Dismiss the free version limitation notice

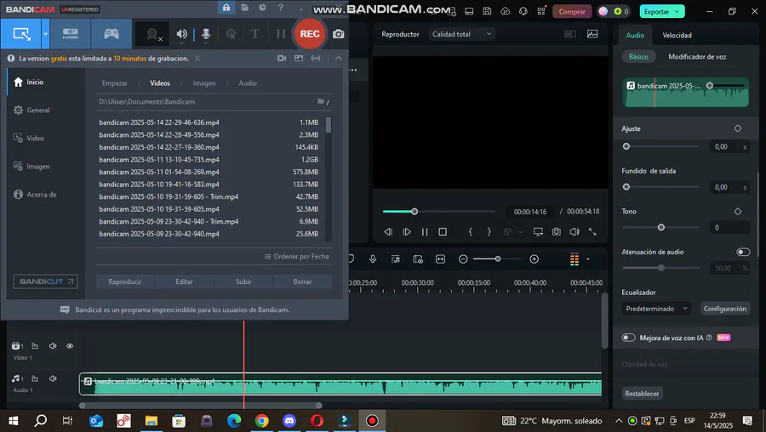[x=197, y=58]
